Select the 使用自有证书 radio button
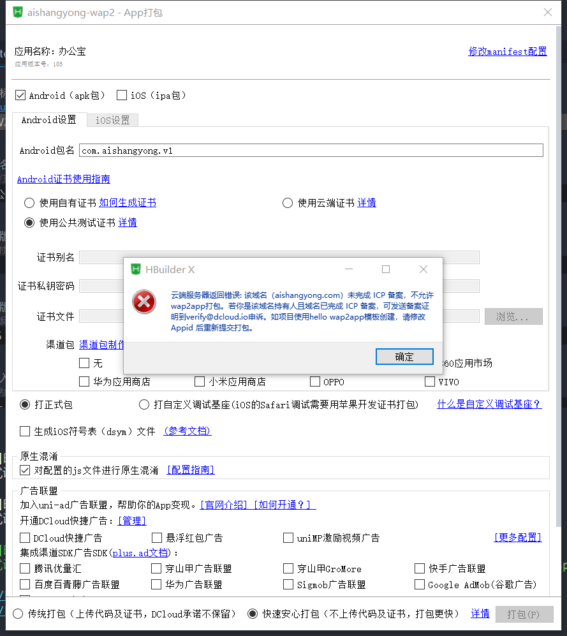This screenshot has width=567, height=636. [29, 203]
